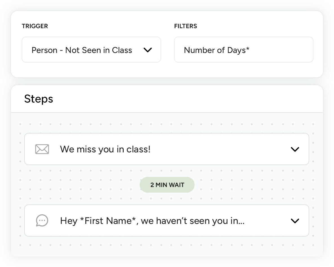Click the TRIGGER label
Viewport: 334px width, 267px height.
pyautogui.click(x=35, y=26)
